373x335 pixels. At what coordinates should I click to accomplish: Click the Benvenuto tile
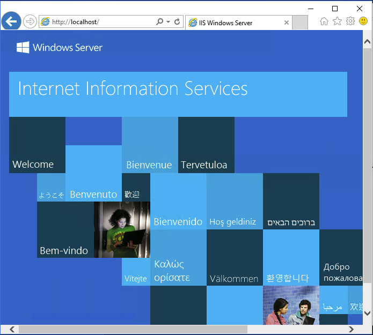click(93, 174)
